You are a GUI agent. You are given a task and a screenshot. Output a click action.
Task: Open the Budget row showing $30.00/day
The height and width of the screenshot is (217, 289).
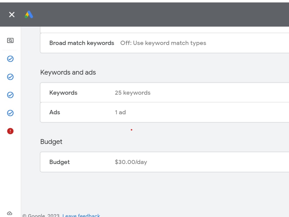tap(165, 162)
